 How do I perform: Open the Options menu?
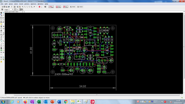(33, 4)
